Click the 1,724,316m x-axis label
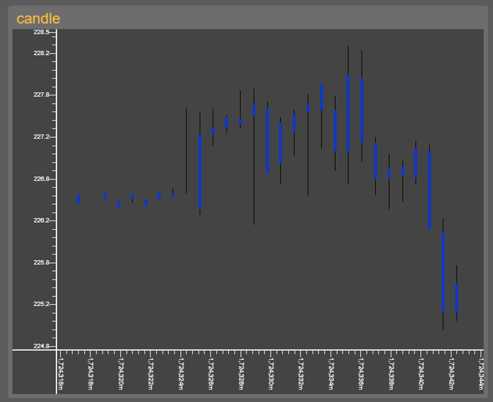 [x=61, y=373]
